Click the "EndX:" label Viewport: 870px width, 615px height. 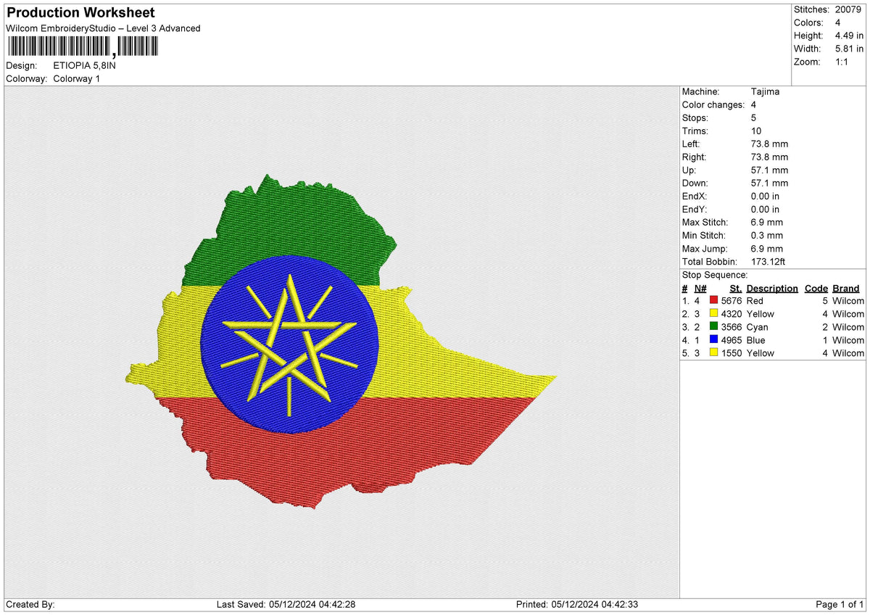[695, 196]
